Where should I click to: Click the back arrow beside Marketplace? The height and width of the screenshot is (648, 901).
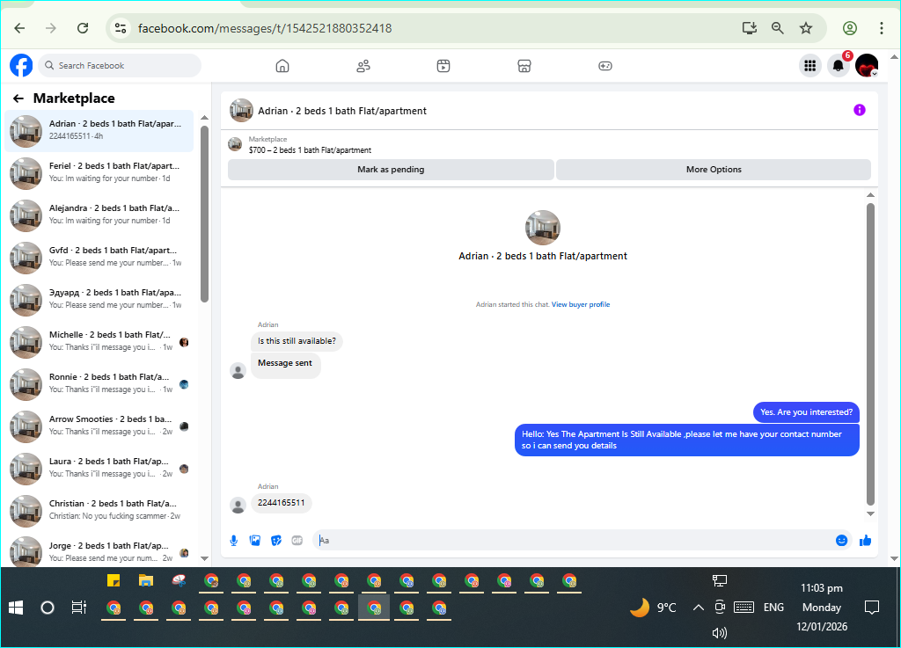[18, 98]
